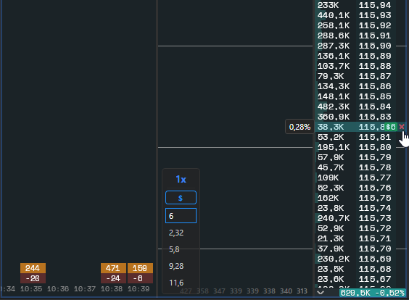This screenshot has width=409, height=300.
Task: Click the 482,3K volume cell
Action: 334,107
